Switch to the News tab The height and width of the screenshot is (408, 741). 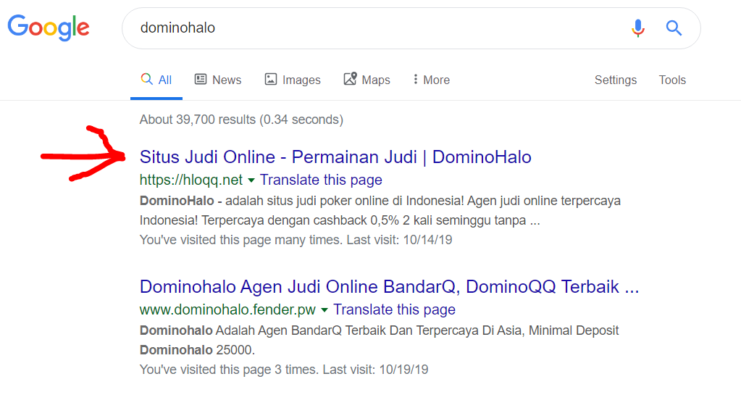(218, 80)
